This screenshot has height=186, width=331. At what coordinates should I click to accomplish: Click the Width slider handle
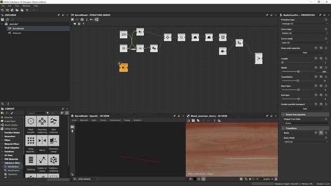298,71
